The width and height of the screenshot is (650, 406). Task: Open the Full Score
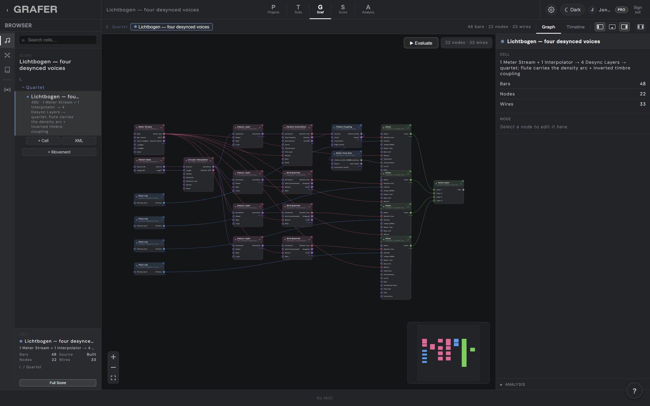pos(58,383)
